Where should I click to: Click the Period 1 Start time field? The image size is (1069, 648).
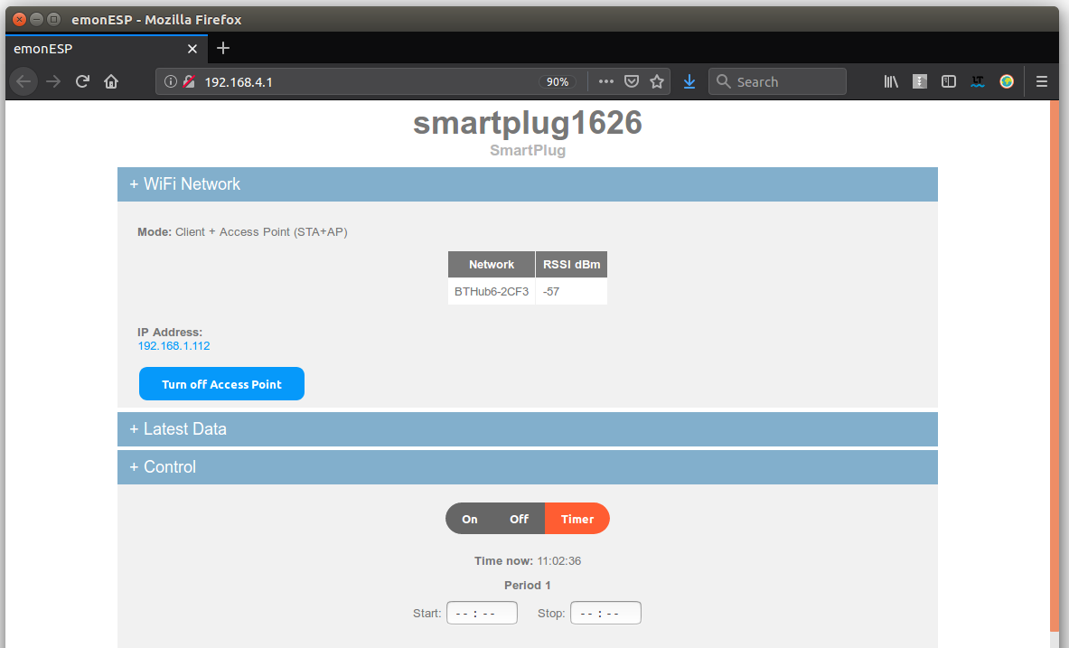[x=482, y=614]
